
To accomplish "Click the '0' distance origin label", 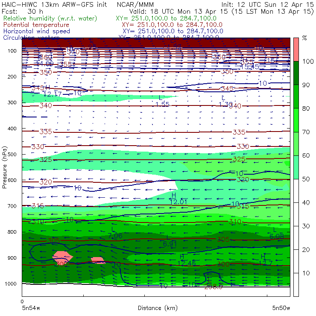I will coord(22,301).
